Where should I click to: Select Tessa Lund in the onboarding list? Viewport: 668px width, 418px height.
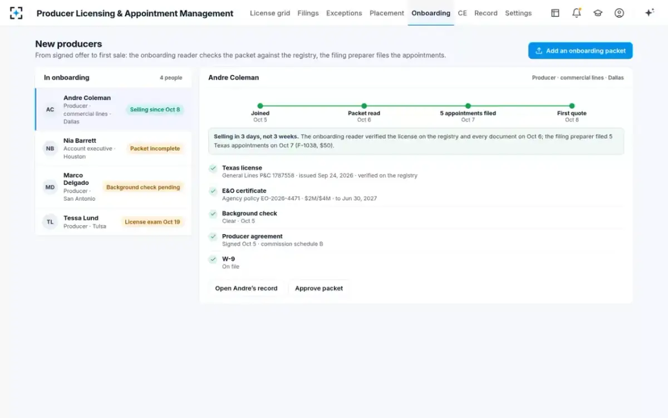114,222
